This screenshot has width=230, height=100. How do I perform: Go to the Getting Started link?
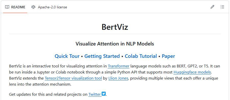(x=102, y=56)
